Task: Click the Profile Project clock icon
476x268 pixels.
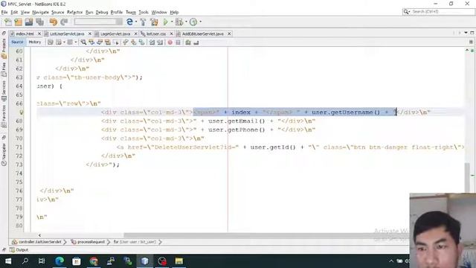Action: click(x=193, y=22)
